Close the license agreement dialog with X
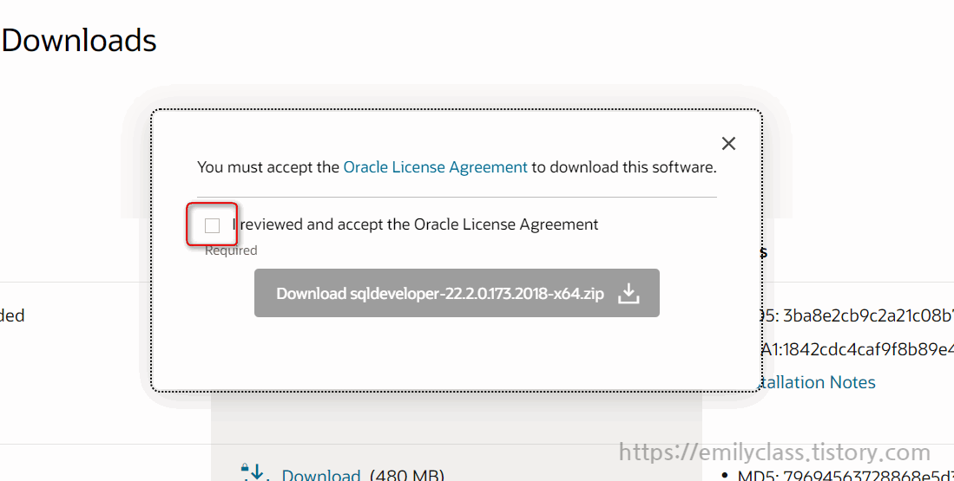The image size is (954, 481). [728, 143]
